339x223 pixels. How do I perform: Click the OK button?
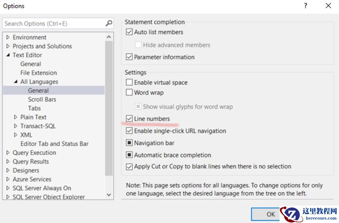point(270,214)
